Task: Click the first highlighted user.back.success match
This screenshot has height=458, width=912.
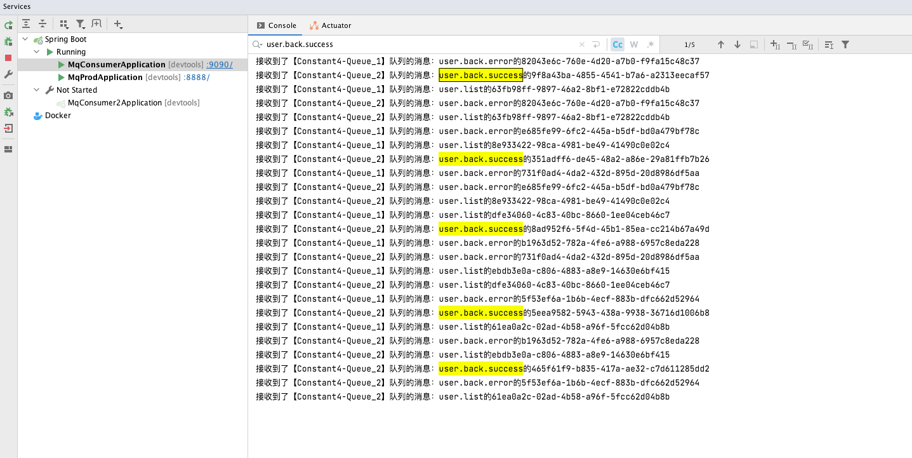Action: (480, 75)
